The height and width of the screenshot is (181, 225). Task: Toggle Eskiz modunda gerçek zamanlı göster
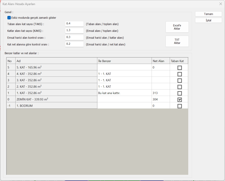pos(9,18)
